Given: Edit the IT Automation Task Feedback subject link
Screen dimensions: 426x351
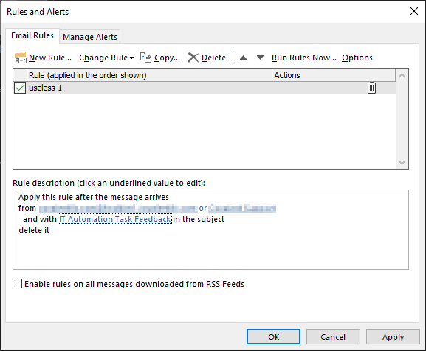Looking at the screenshot, I should click(x=115, y=219).
